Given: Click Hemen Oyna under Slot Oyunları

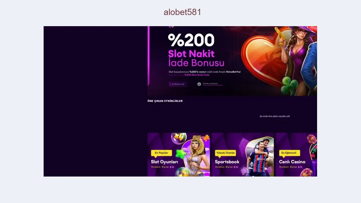Looking at the screenshot, I should click(163, 167).
